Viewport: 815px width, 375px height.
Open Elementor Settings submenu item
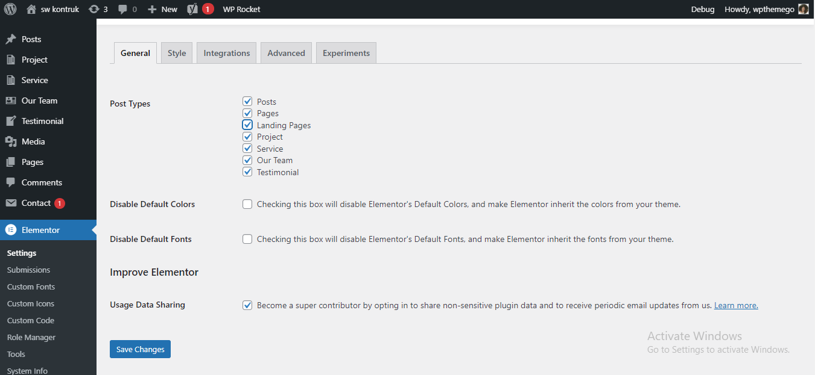coord(22,253)
